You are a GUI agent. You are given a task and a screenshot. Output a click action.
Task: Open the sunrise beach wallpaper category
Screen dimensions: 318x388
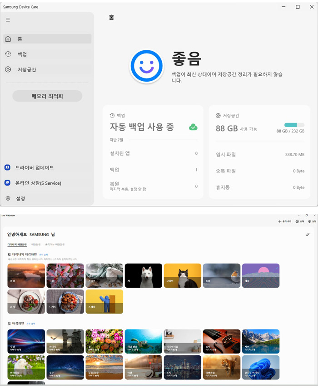(x=104, y=368)
